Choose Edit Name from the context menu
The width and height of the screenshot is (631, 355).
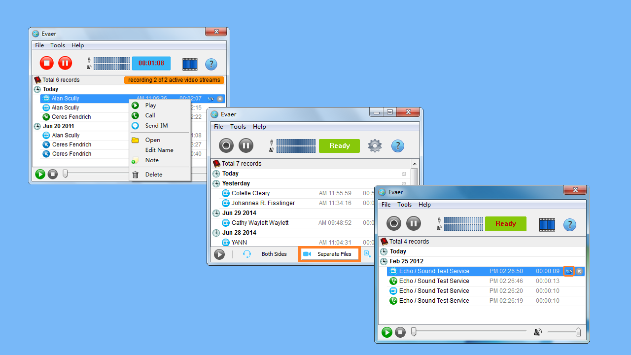click(160, 150)
